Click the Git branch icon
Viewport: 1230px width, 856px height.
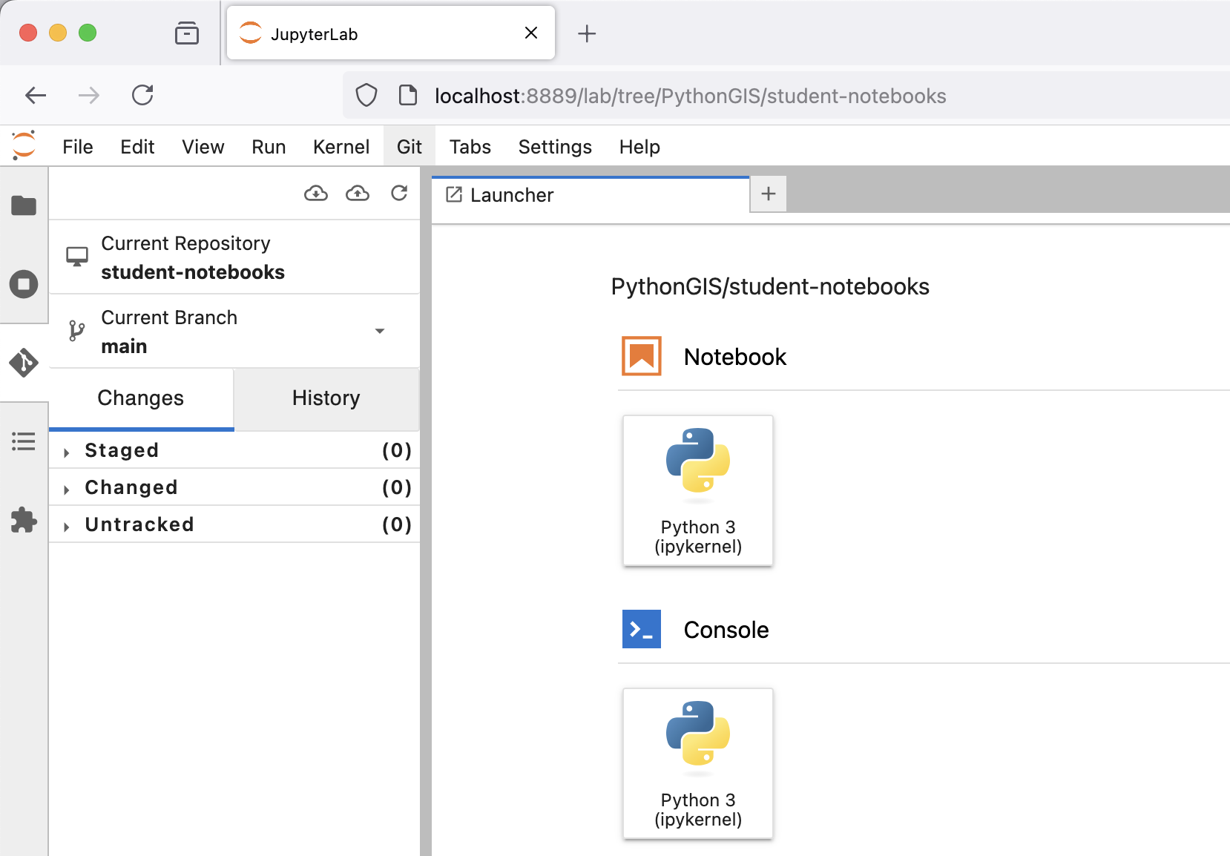coord(76,331)
